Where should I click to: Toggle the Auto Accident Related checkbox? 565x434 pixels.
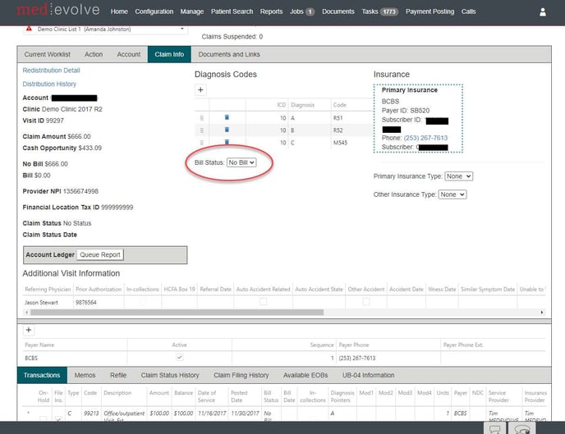tap(264, 302)
